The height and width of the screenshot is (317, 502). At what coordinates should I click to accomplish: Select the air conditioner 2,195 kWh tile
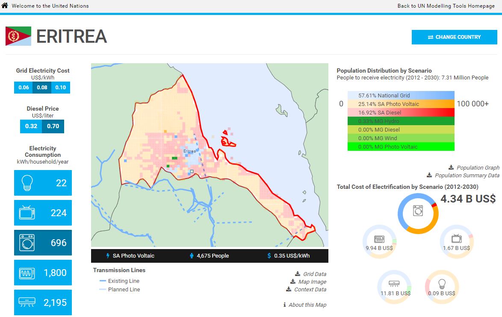click(43, 302)
